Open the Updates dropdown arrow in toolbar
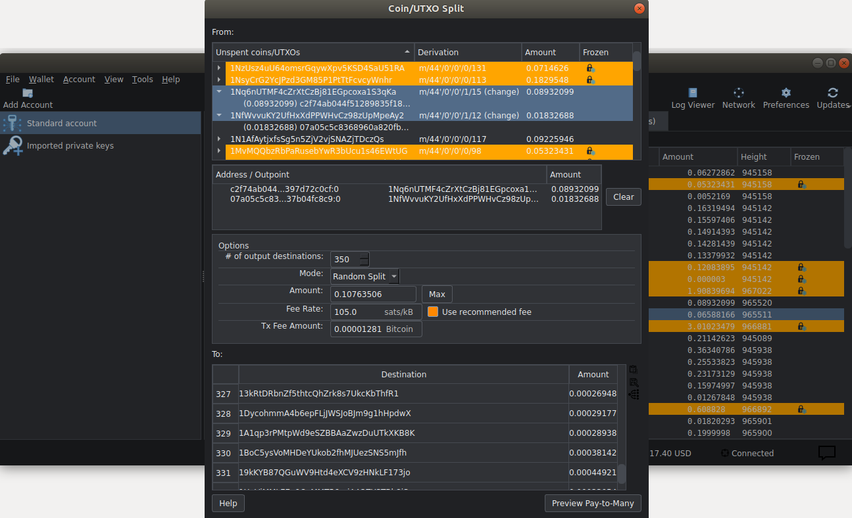This screenshot has height=518, width=852. [848, 105]
